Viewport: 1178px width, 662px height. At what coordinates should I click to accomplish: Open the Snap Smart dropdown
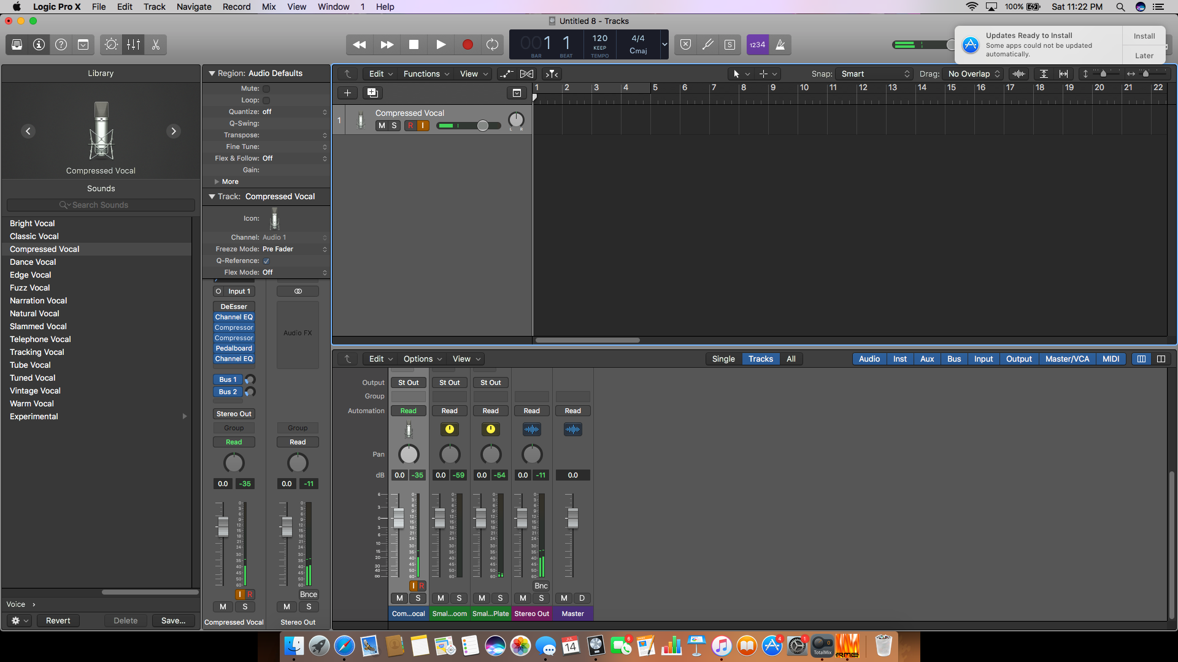(x=874, y=74)
